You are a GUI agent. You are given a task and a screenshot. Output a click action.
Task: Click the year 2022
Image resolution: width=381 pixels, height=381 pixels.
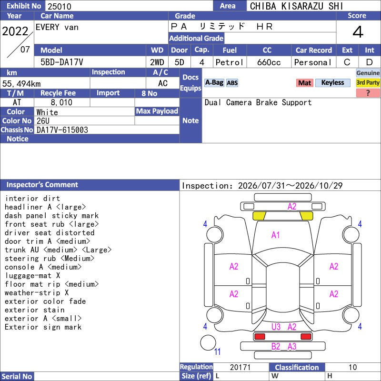[x=15, y=31]
